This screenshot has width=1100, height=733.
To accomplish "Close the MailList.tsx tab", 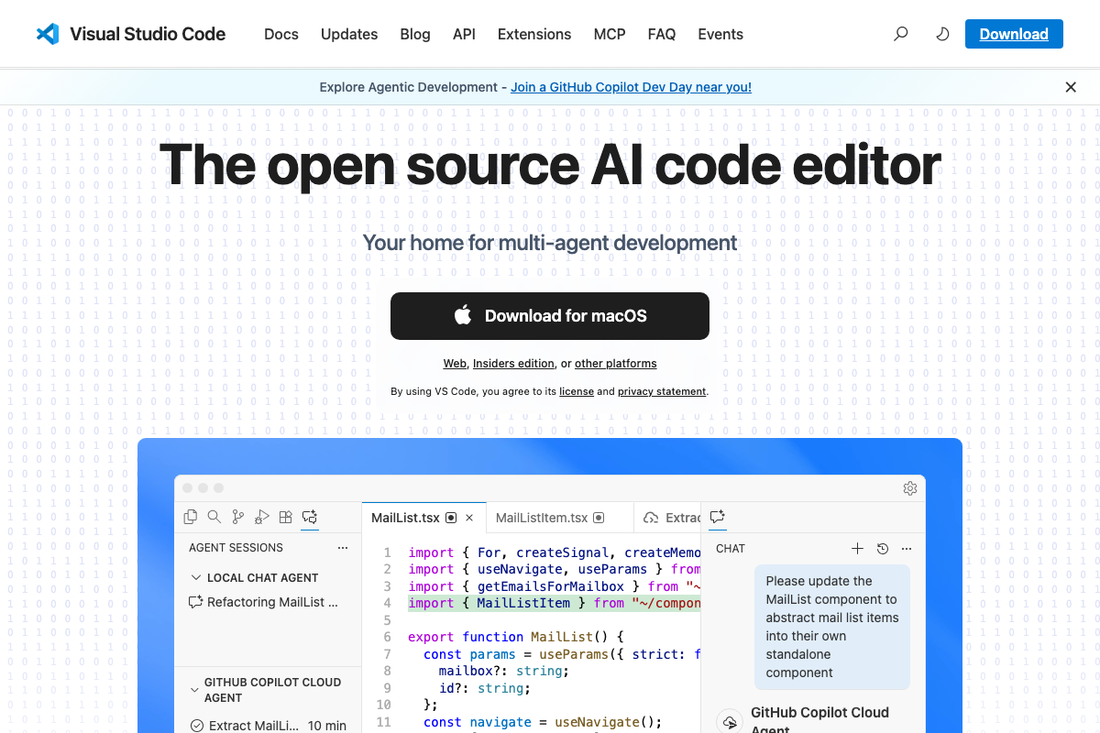I will point(469,518).
